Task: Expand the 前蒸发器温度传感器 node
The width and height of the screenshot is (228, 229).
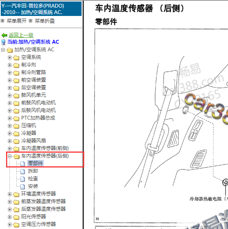Action: (x=9, y=202)
